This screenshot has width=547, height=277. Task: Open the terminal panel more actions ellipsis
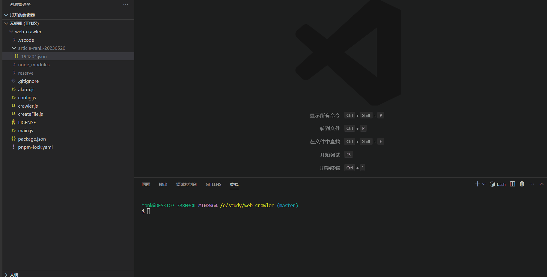(532, 184)
